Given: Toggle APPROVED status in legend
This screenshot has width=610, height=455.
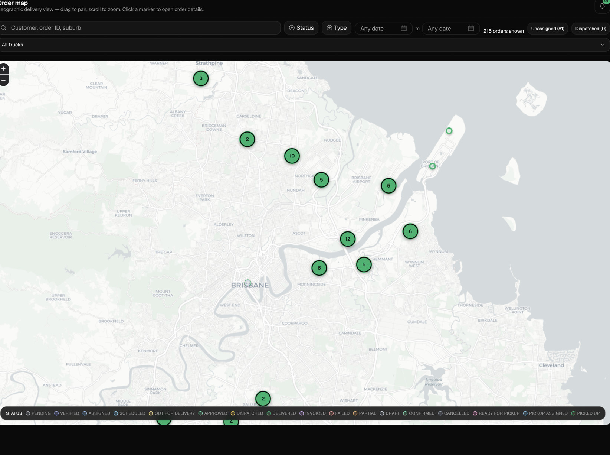Looking at the screenshot, I should [x=213, y=413].
